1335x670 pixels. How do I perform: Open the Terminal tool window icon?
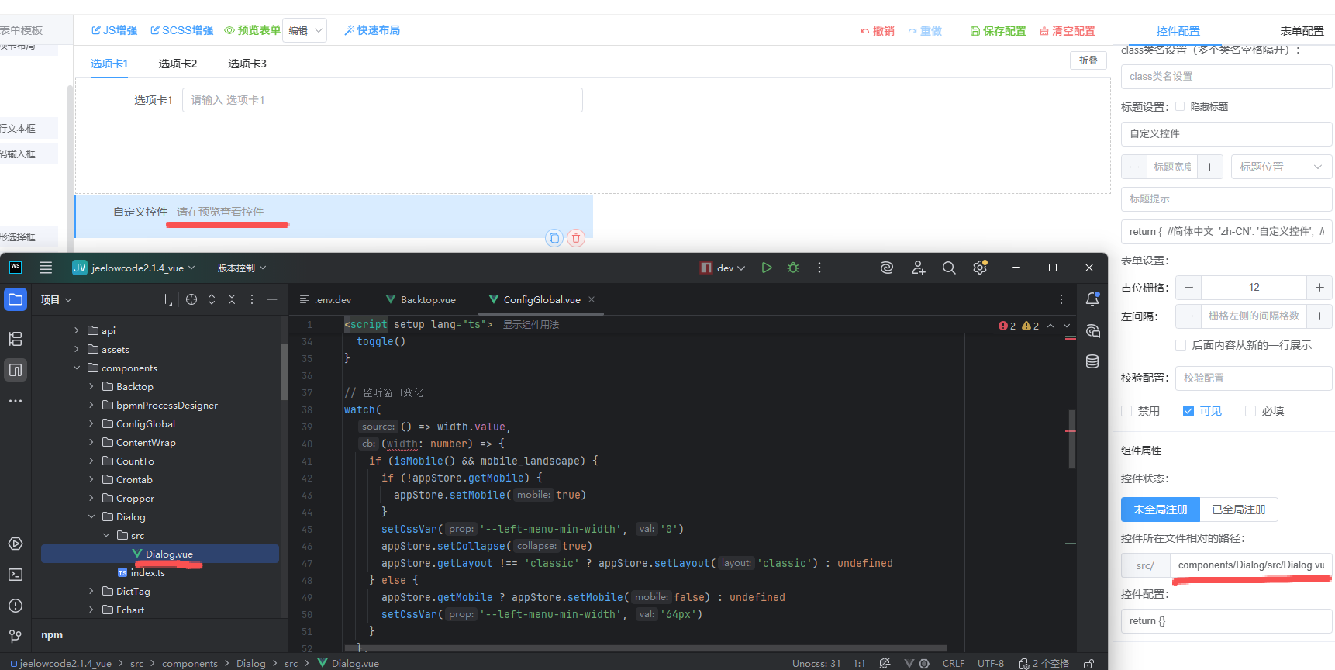[16, 575]
